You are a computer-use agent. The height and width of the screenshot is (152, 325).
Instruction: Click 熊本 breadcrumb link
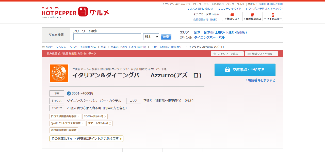[x=104, y=47]
